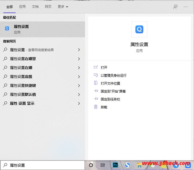Image resolution: width=194 pixels, height=170 pixels.
Task: Click 打开文件位置 option
Action: [x=110, y=83]
